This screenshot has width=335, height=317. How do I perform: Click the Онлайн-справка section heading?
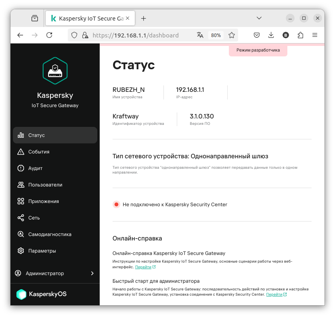click(137, 238)
